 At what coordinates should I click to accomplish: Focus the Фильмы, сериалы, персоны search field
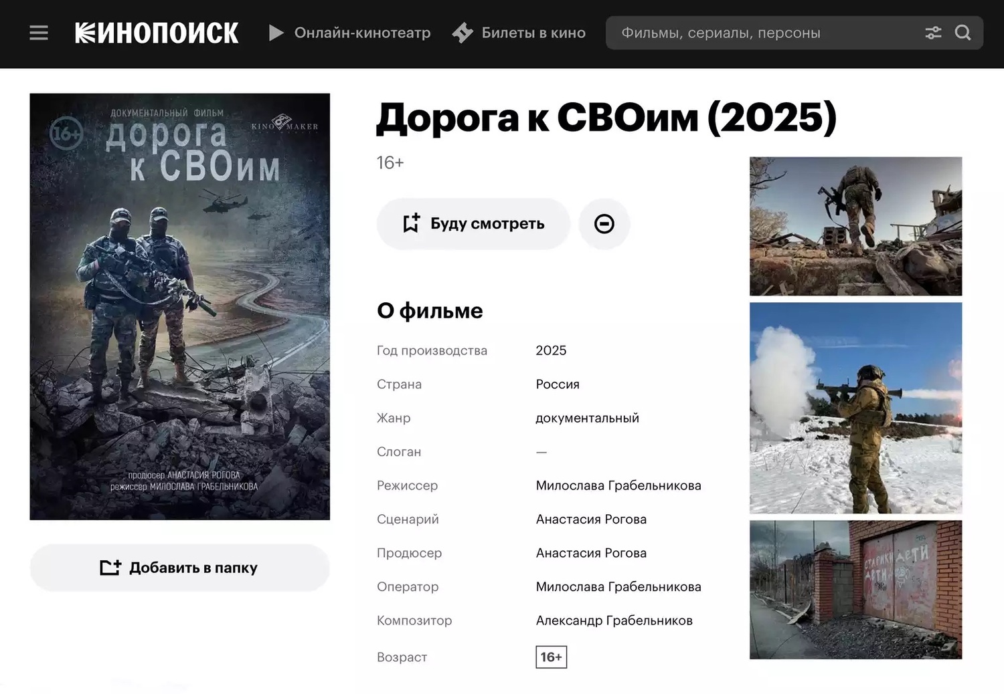(x=763, y=33)
